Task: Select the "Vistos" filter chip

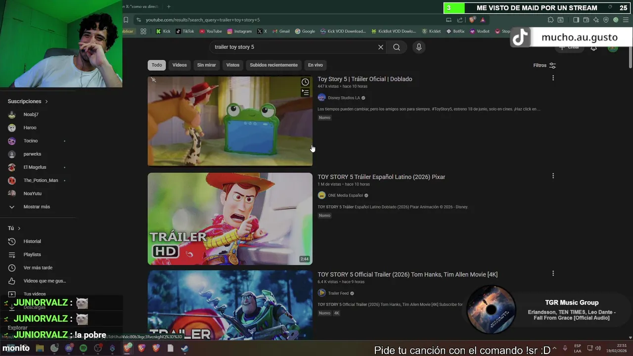Action: point(233,65)
